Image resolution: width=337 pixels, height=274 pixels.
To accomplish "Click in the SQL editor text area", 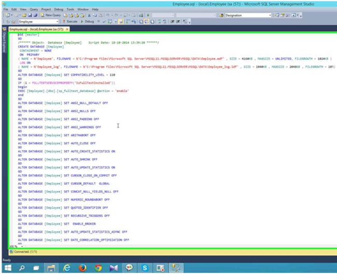I will tap(207, 156).
